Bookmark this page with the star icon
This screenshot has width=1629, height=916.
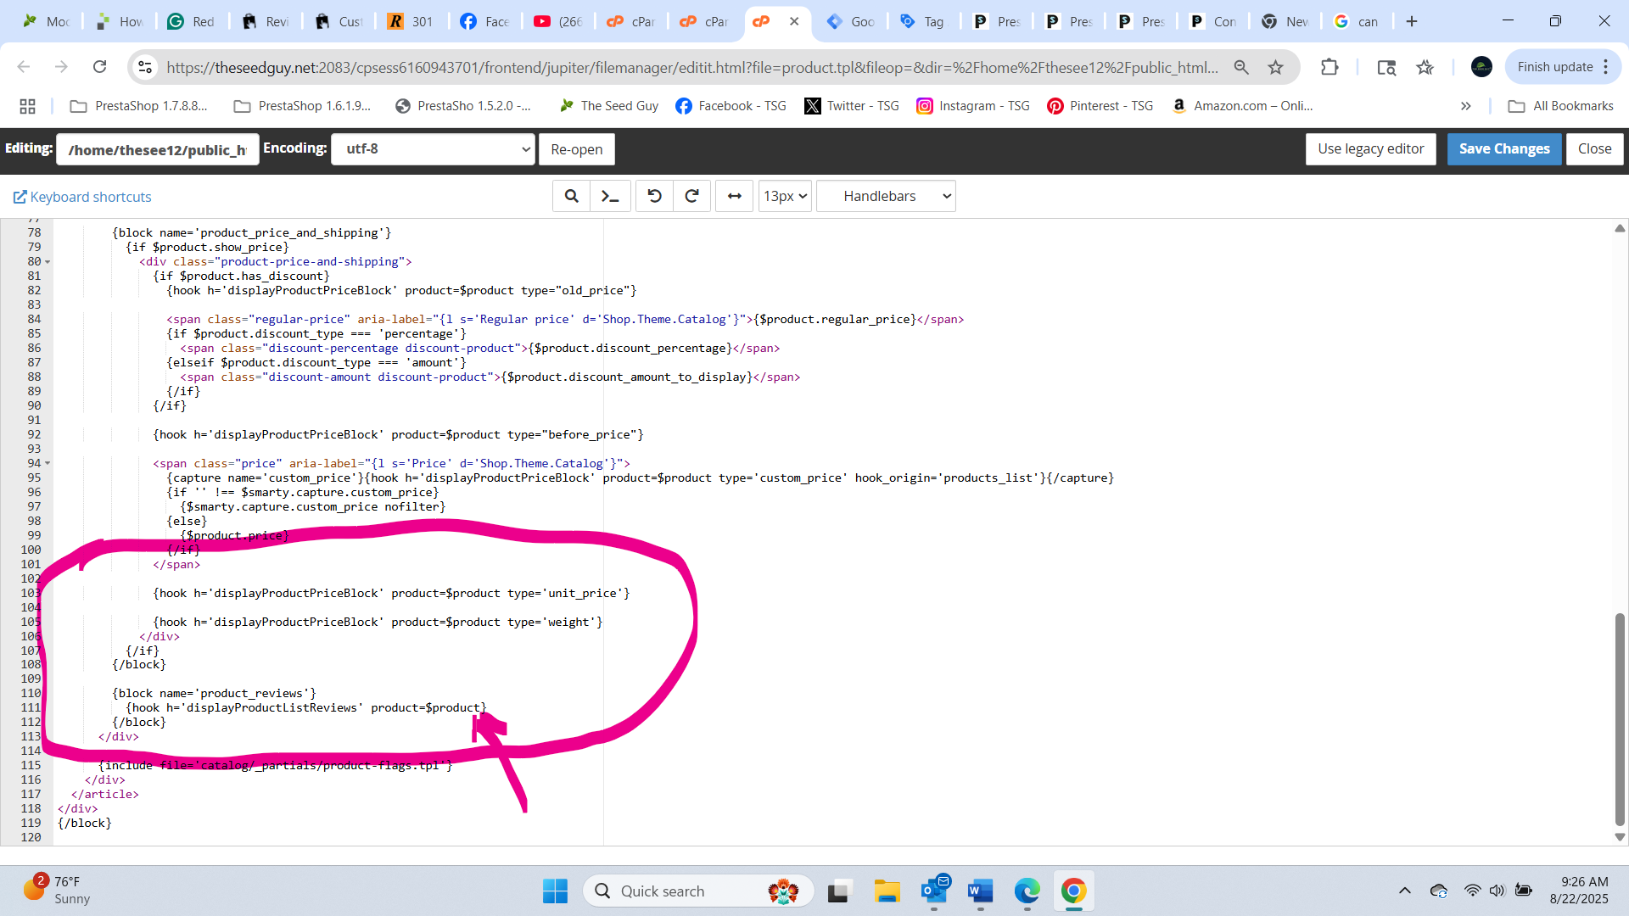coord(1275,67)
